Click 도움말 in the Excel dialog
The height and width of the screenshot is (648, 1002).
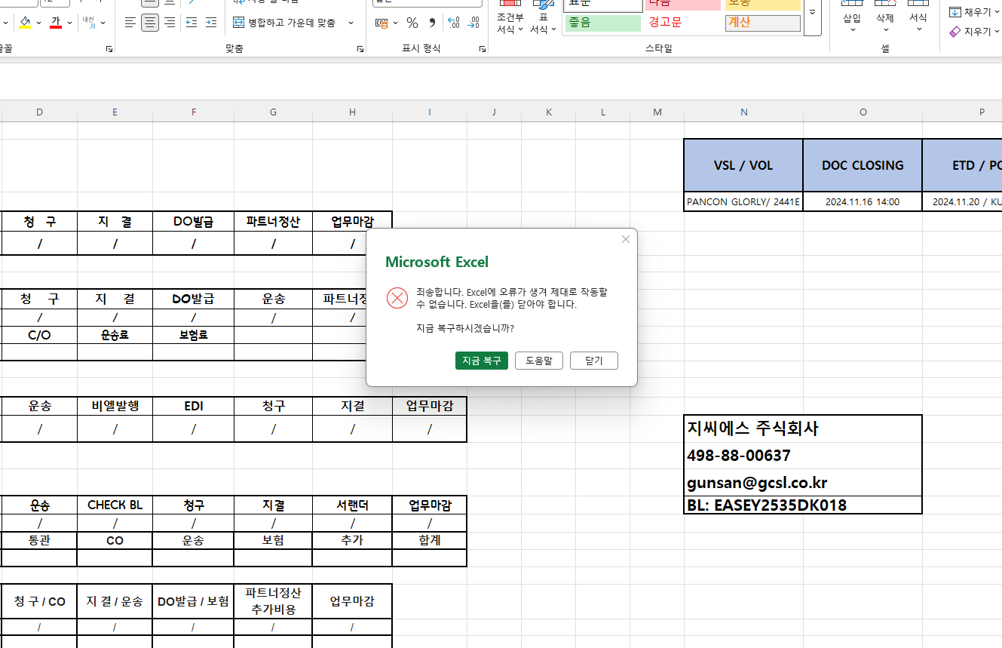click(x=539, y=361)
